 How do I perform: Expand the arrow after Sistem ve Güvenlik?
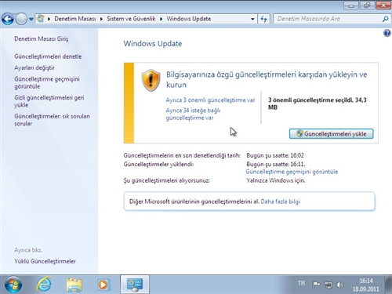click(161, 19)
